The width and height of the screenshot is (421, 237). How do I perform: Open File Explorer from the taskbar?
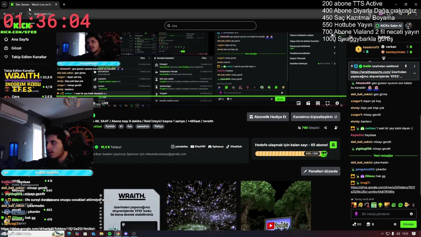click(101, 234)
